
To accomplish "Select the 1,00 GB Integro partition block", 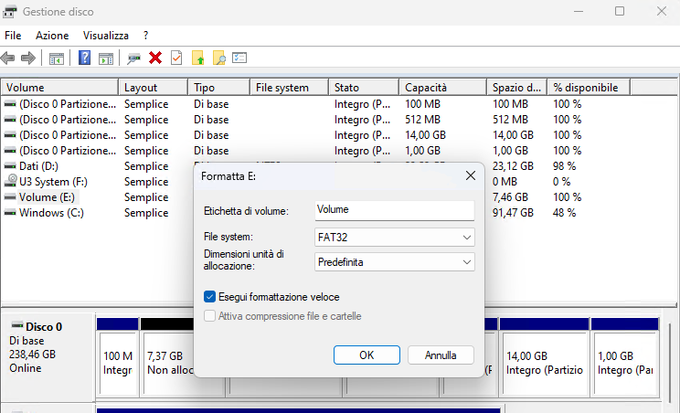I will [x=625, y=358].
